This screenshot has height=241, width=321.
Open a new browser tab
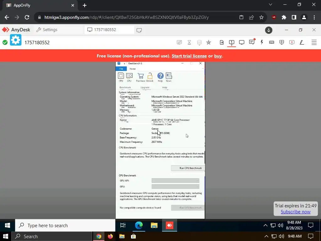pyautogui.click(x=85, y=5)
